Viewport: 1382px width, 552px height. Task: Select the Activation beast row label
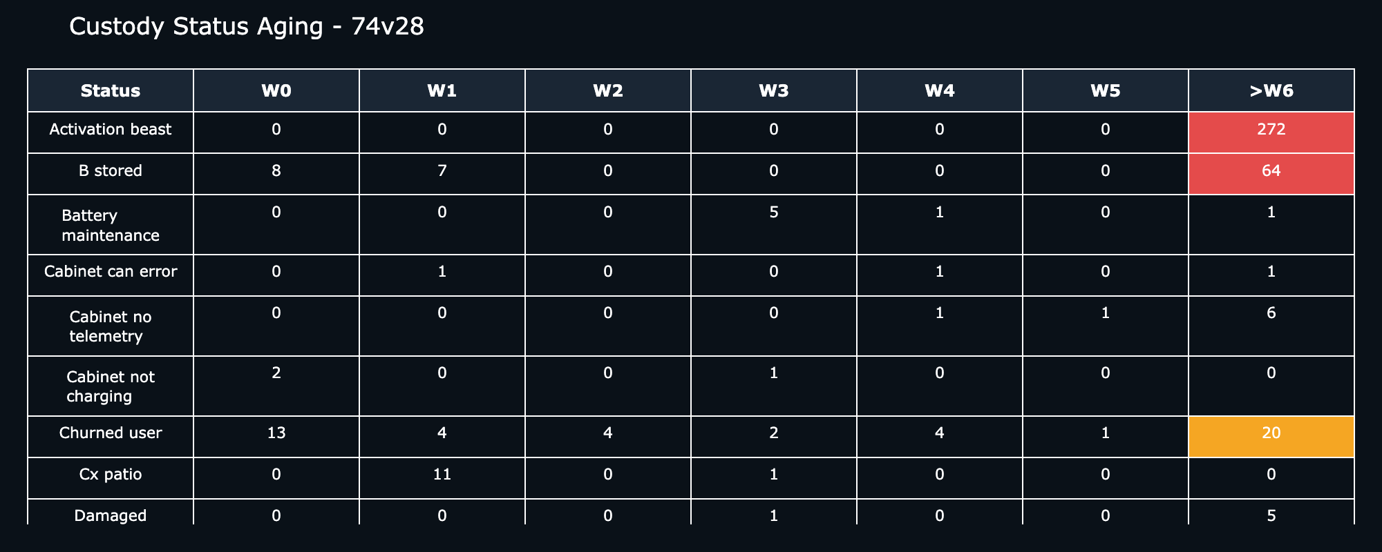[111, 130]
